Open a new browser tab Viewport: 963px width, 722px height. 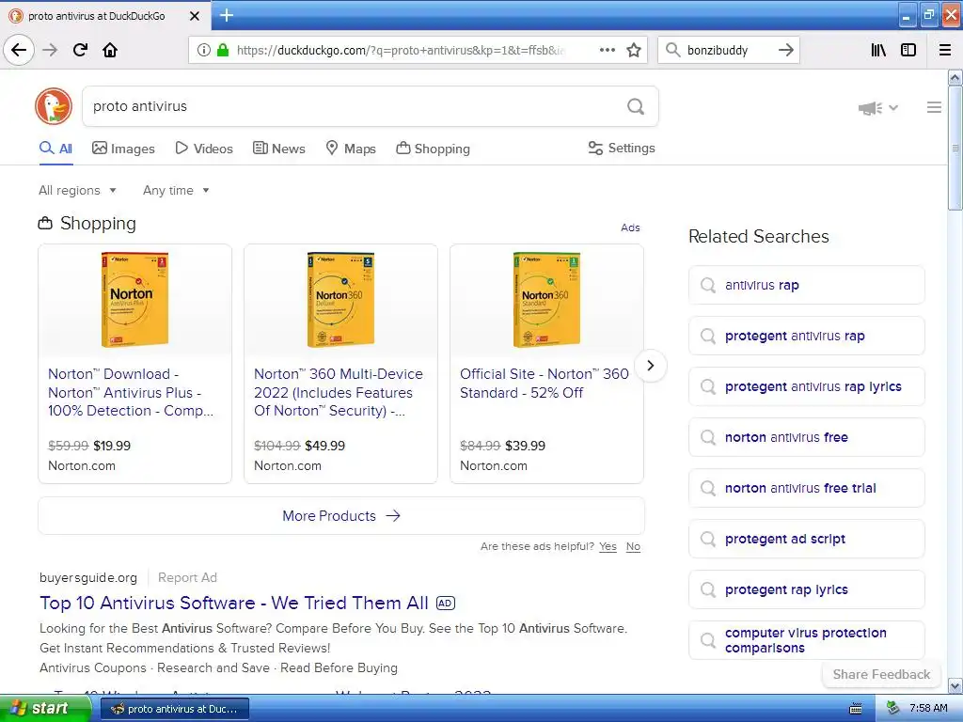[227, 15]
